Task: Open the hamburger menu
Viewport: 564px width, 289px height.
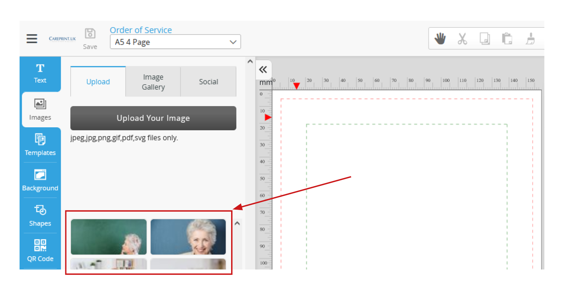Action: click(32, 39)
